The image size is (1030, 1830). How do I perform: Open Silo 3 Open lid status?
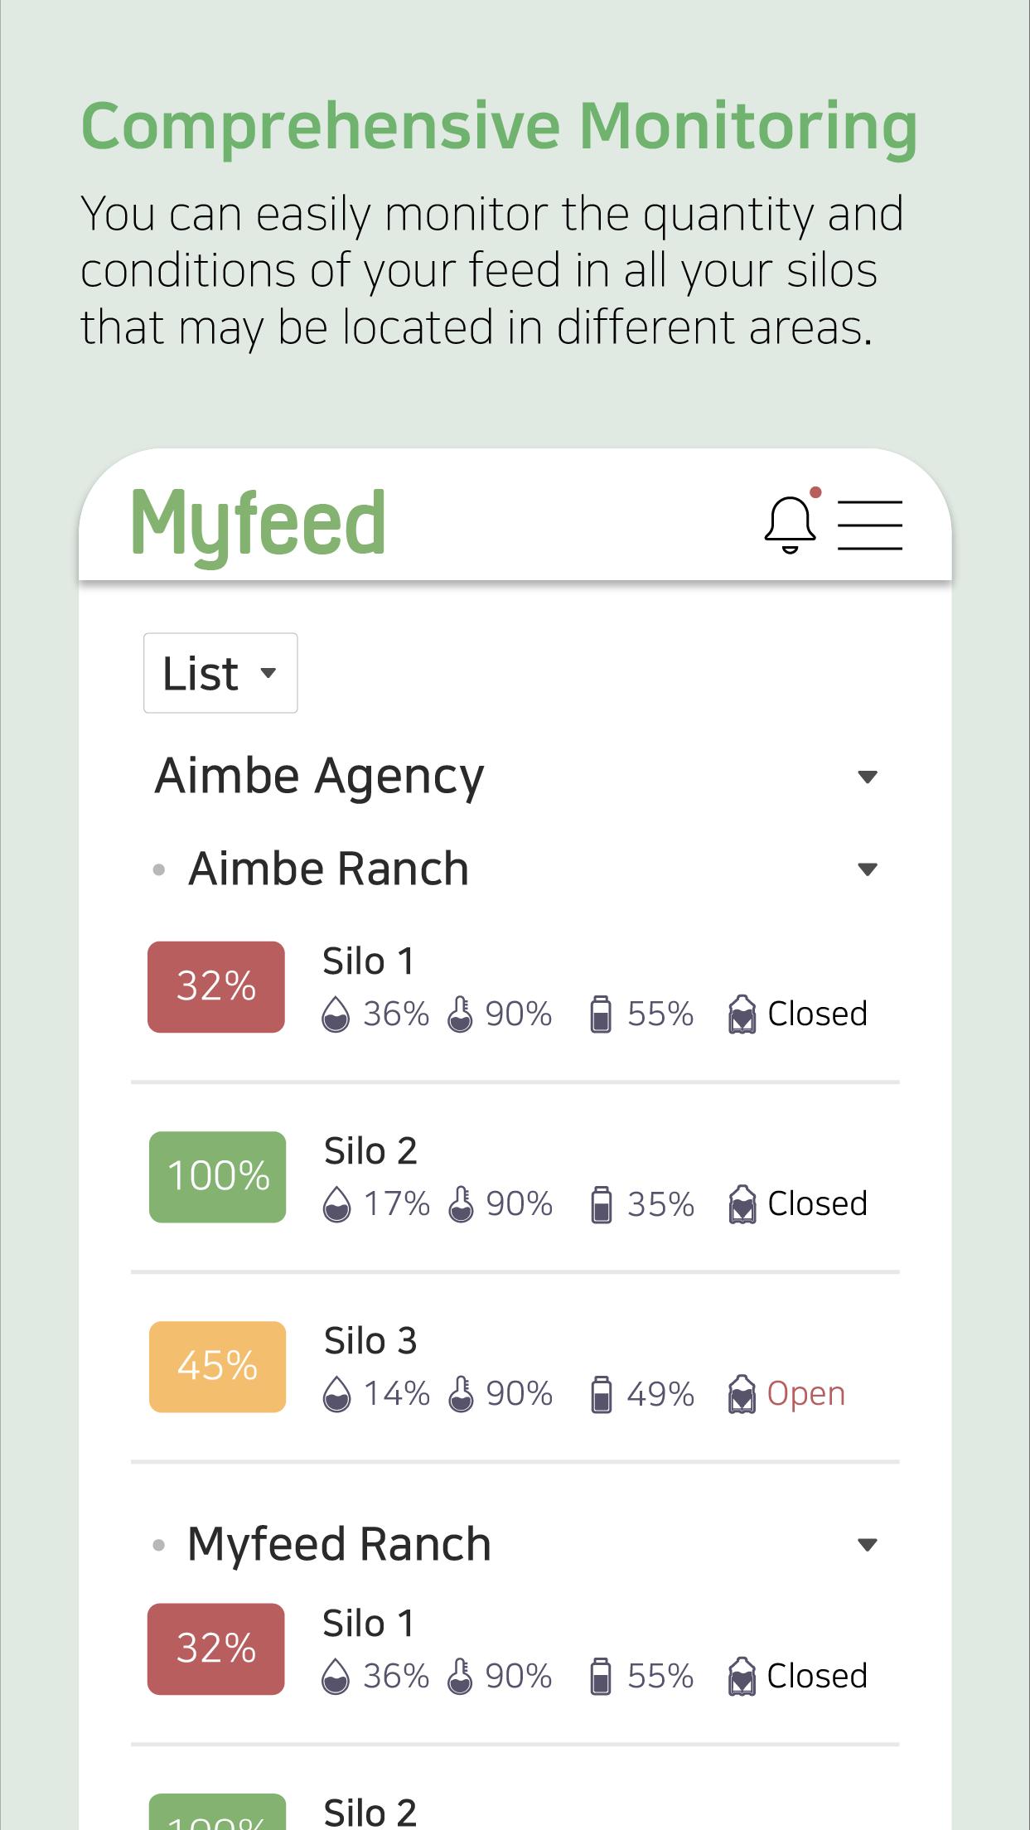coord(805,1394)
